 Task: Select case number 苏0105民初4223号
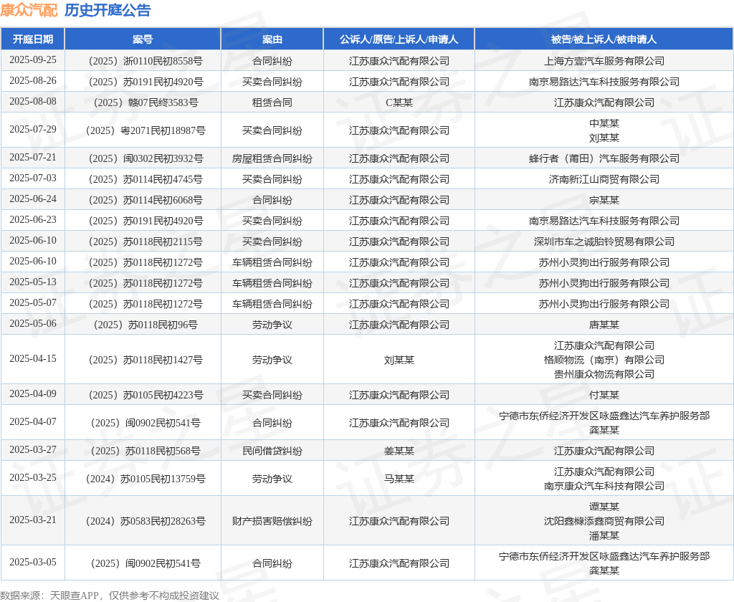[x=146, y=395]
